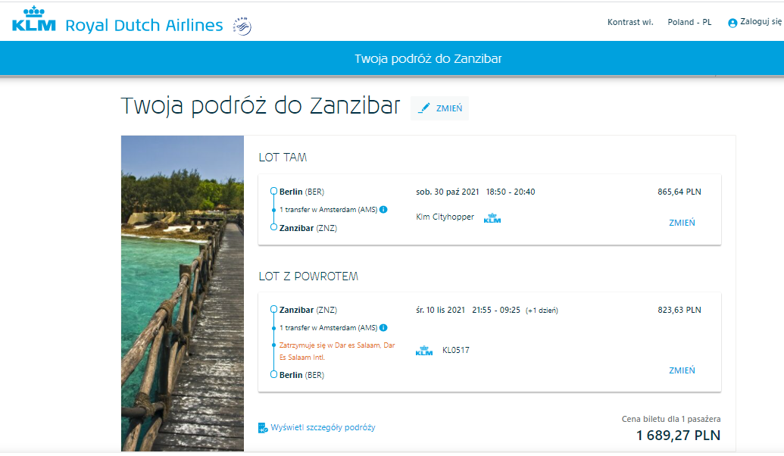This screenshot has width=784, height=456.
Task: Click the LOT Z POWROTEM section heading
Action: (x=308, y=276)
